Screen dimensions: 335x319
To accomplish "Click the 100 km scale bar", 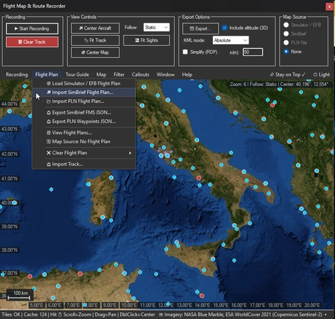I will (19, 295).
